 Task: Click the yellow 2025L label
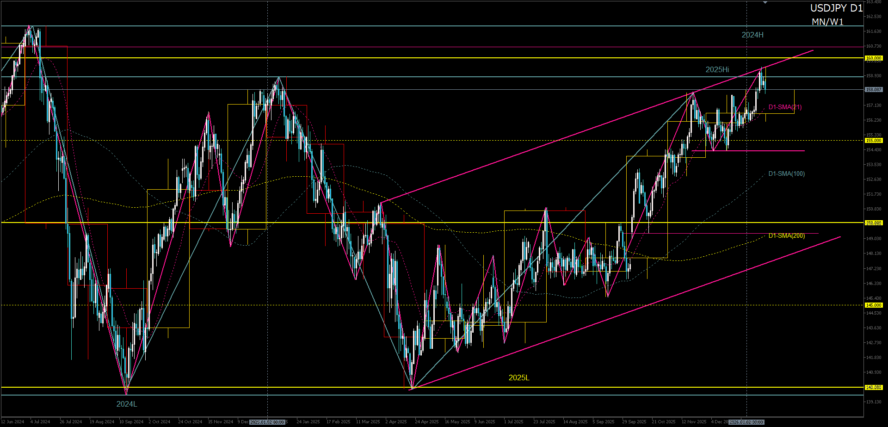(519, 378)
